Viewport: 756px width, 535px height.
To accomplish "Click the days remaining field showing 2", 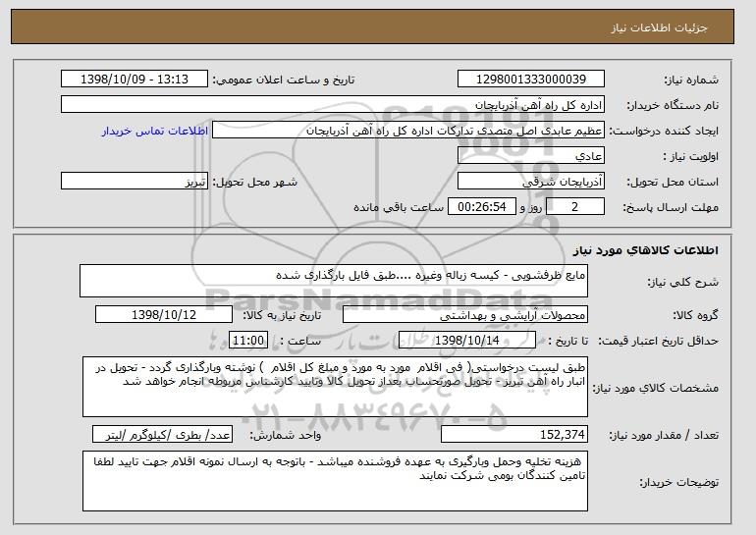I will coord(574,207).
